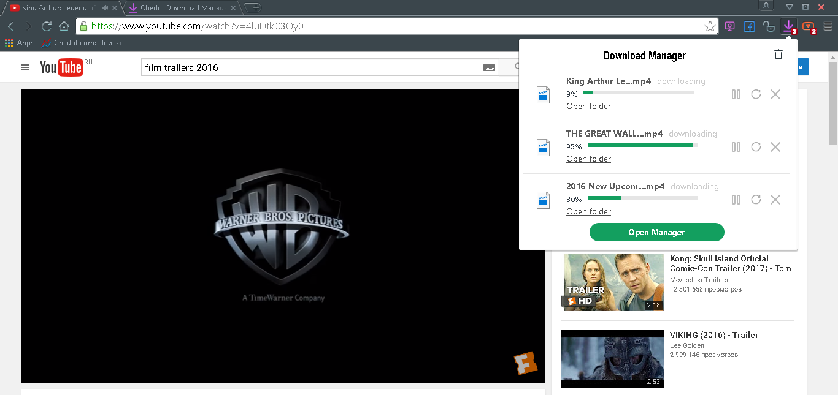
Task: Open folder for THE GREAT WALL download
Action: pos(588,159)
